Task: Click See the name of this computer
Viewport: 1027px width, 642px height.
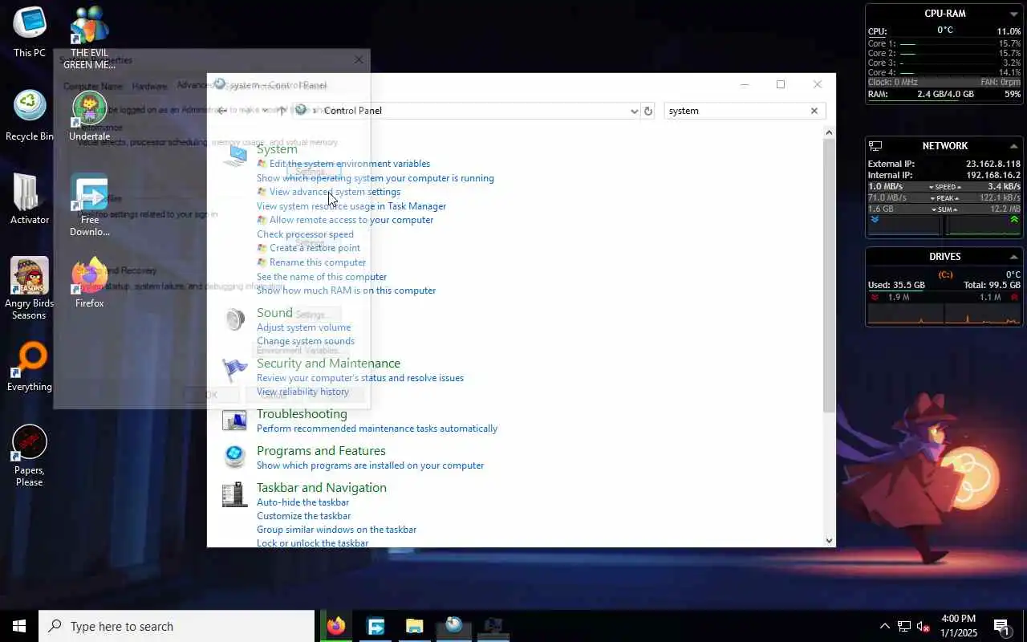Action: [322, 277]
